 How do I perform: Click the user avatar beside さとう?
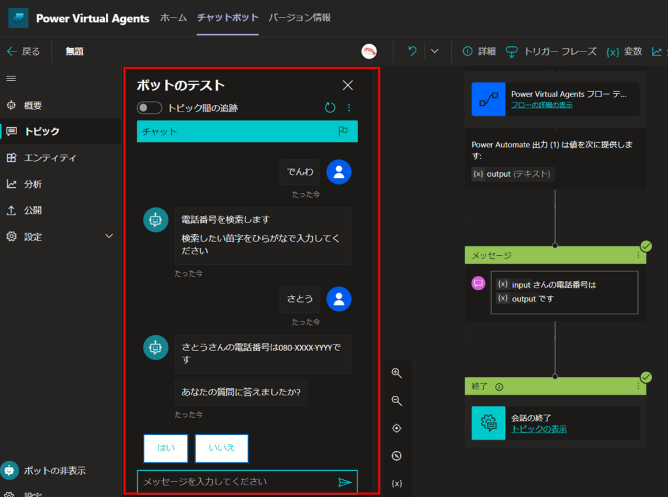339,299
